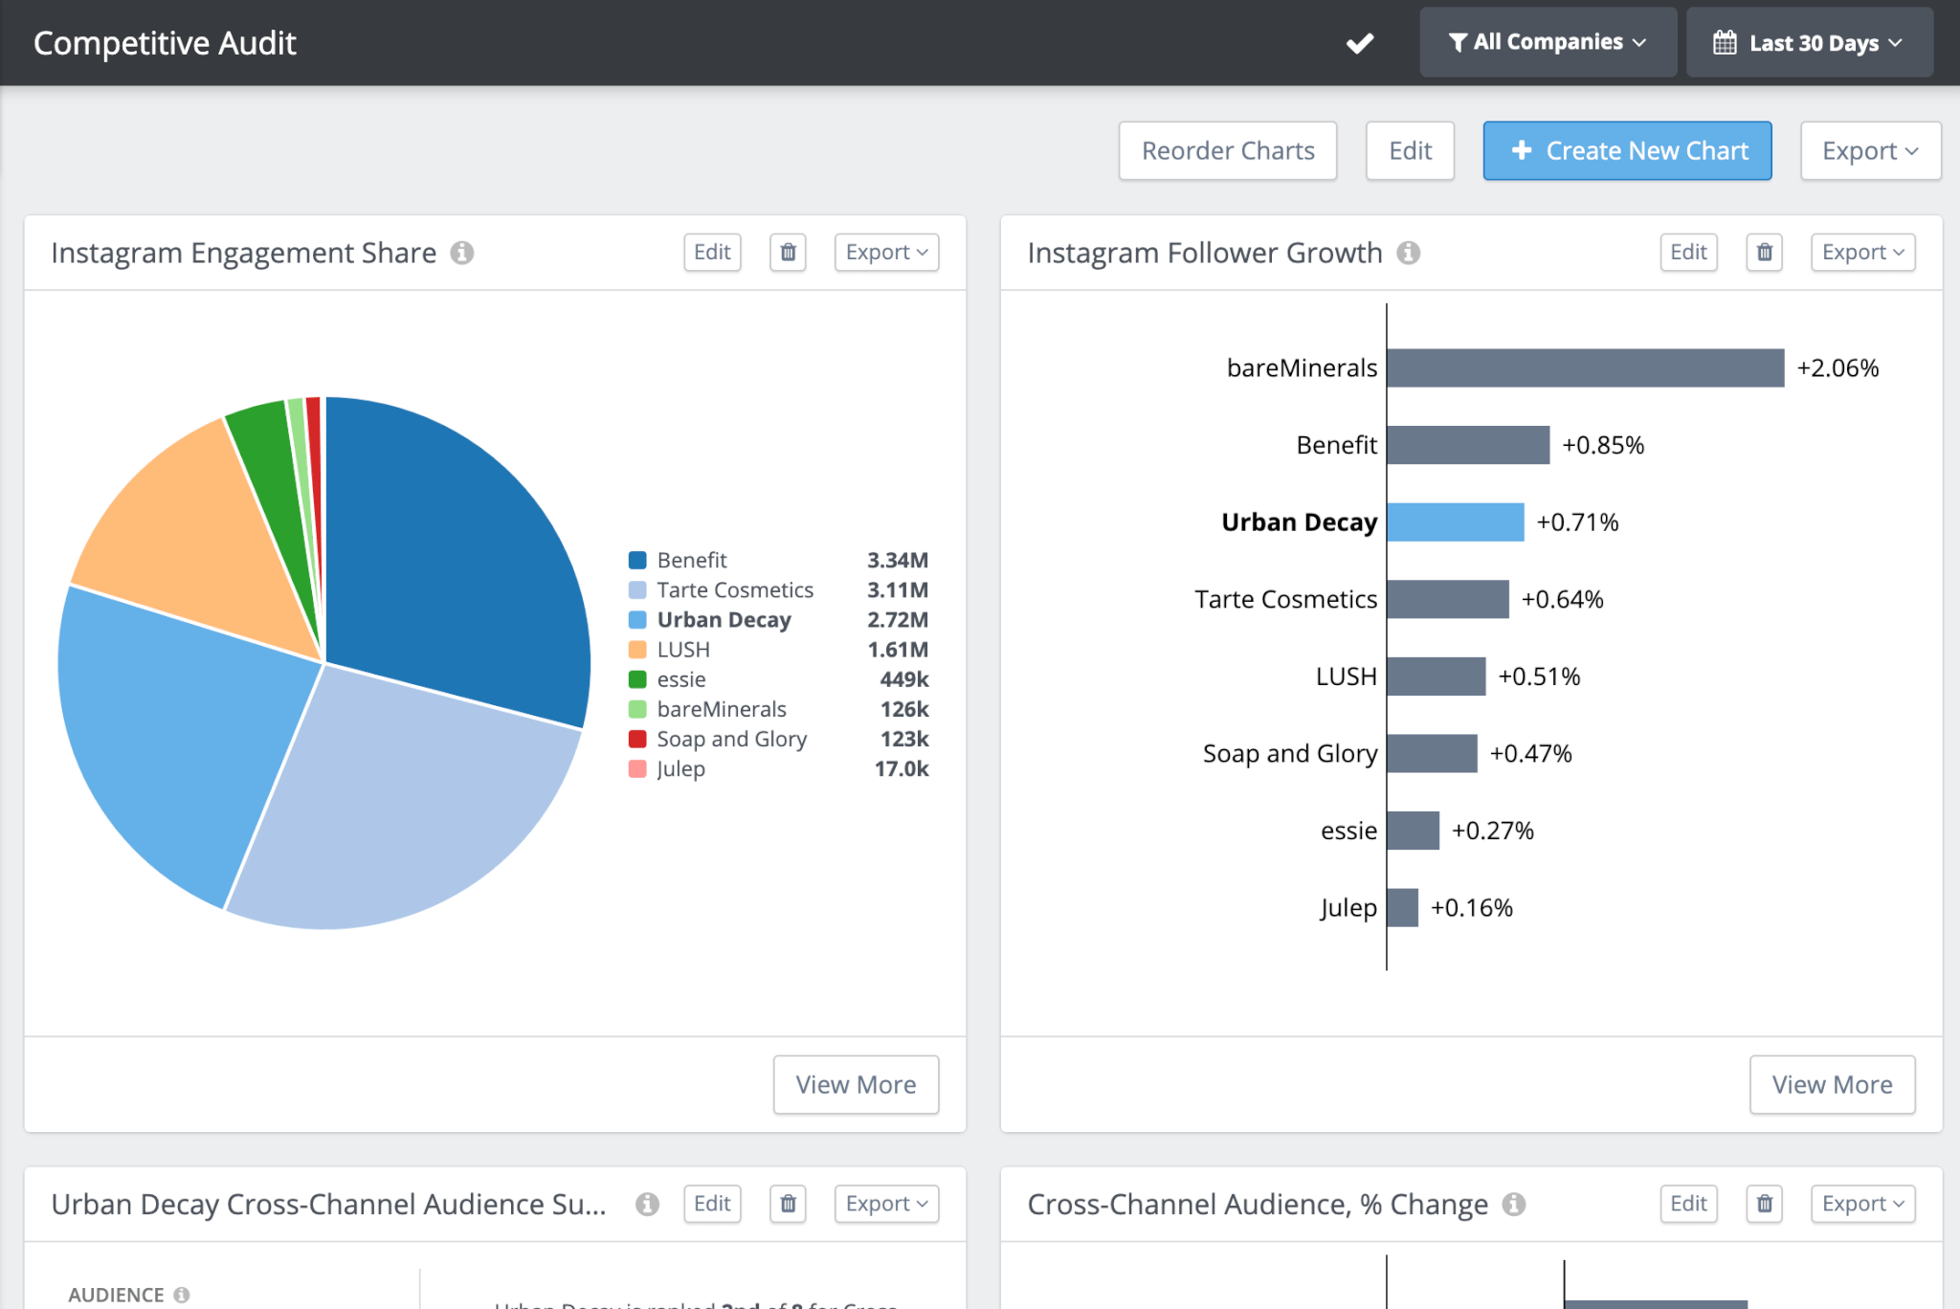Click the 3.34M Benefit legend value
This screenshot has height=1309, width=1960.
tap(898, 560)
